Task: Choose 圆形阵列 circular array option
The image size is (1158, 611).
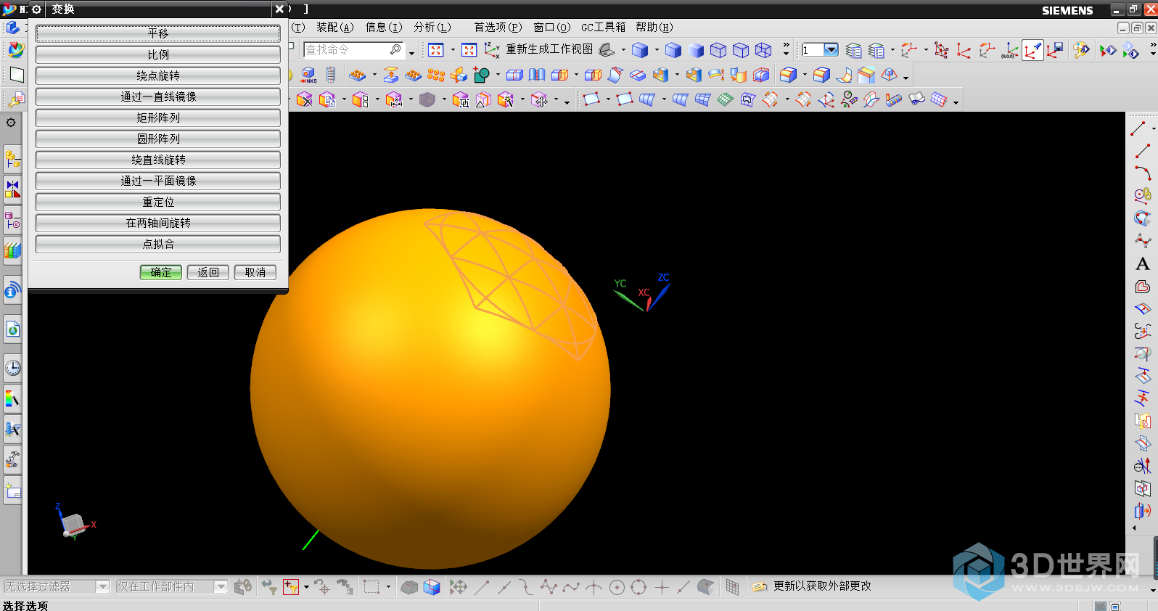Action: click(158, 139)
